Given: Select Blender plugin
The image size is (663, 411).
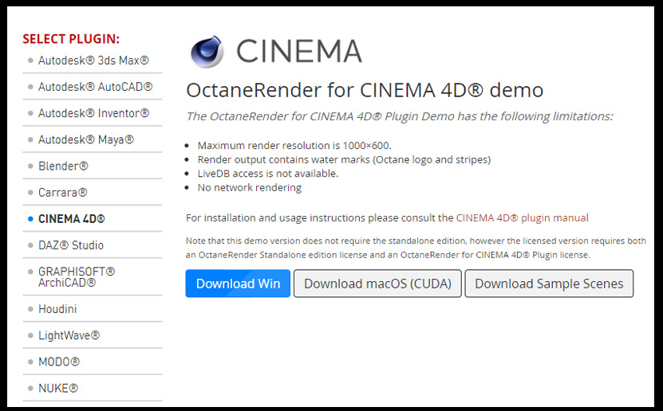Looking at the screenshot, I should 63,166.
